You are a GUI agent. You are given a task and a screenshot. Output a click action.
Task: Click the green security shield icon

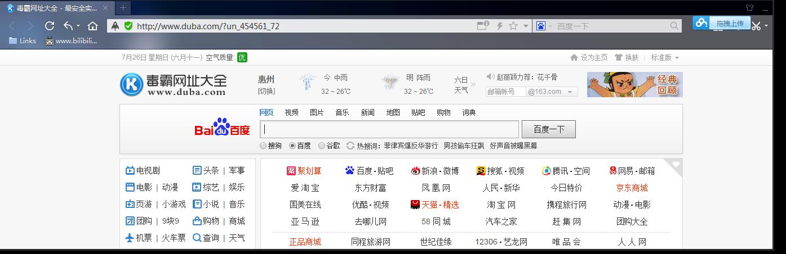pos(128,26)
